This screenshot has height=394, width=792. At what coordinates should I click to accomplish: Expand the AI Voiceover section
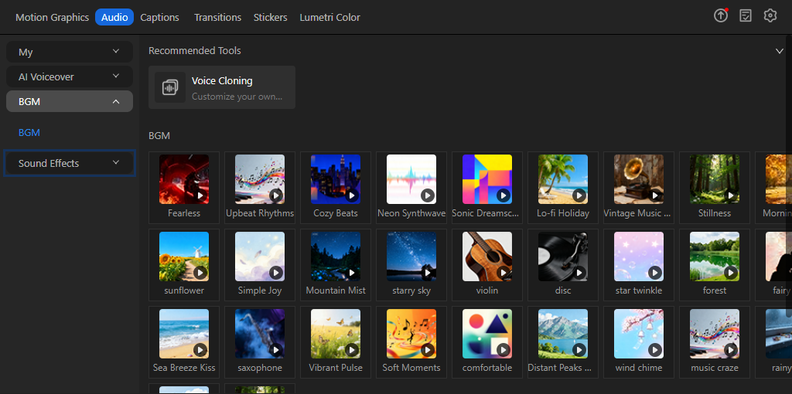pos(116,76)
